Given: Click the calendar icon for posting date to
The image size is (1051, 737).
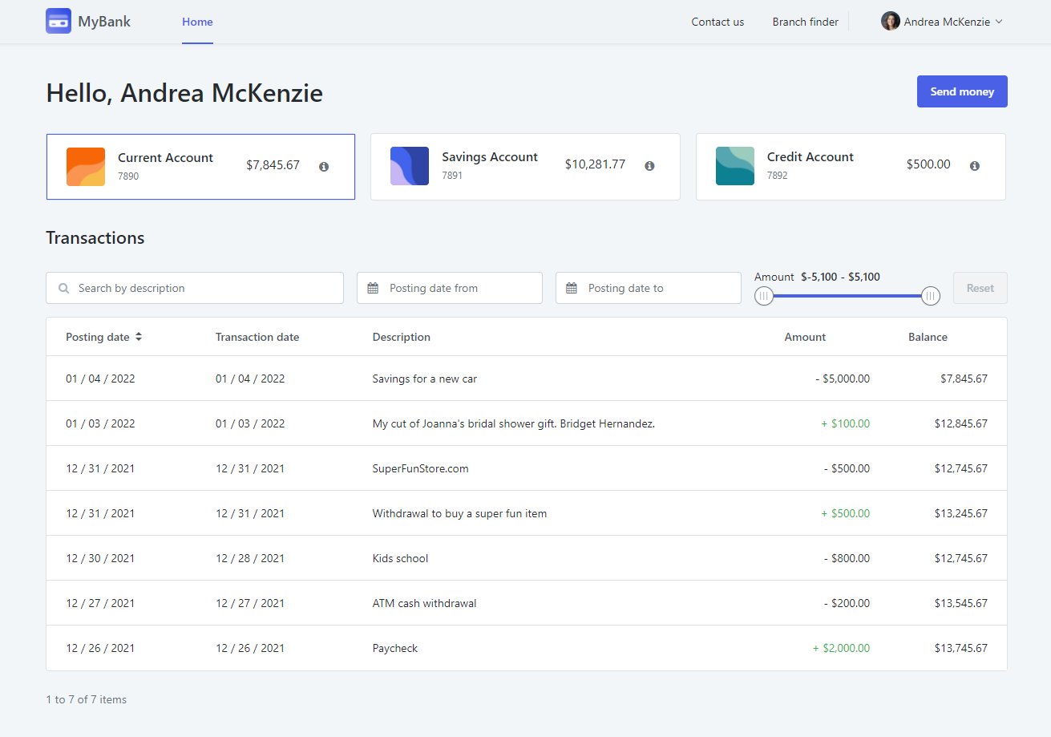Looking at the screenshot, I should click(x=572, y=287).
